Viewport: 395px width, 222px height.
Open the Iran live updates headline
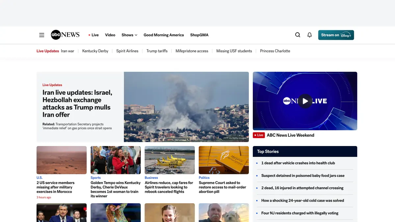77,104
